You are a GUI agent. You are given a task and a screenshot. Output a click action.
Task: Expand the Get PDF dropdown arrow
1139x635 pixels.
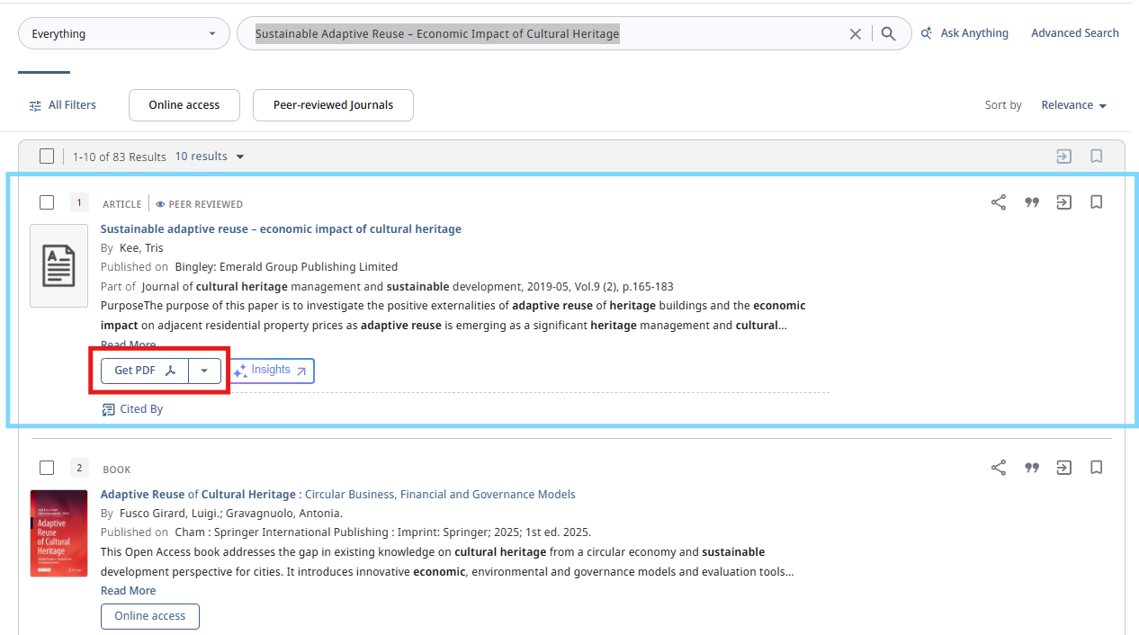[x=204, y=371]
